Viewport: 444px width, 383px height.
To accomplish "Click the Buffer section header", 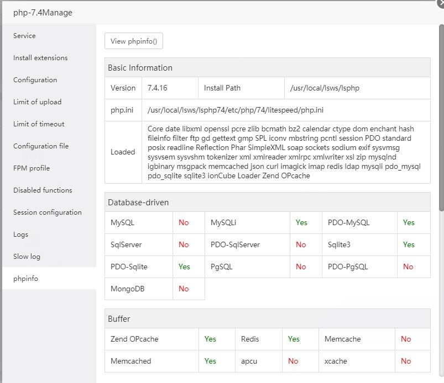I will [119, 319].
